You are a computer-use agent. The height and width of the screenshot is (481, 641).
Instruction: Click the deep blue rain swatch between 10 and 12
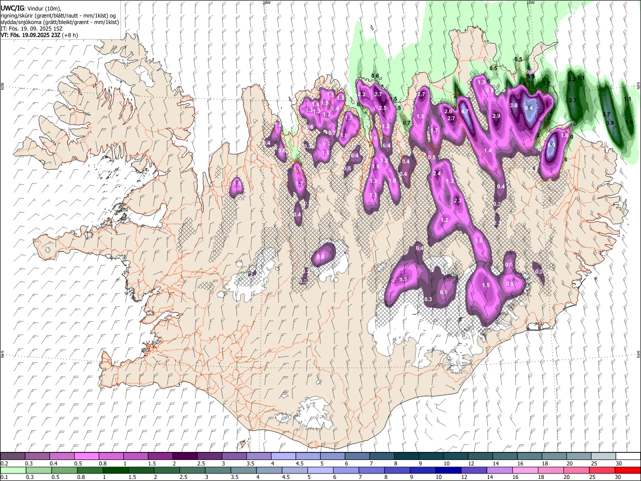click(448, 470)
